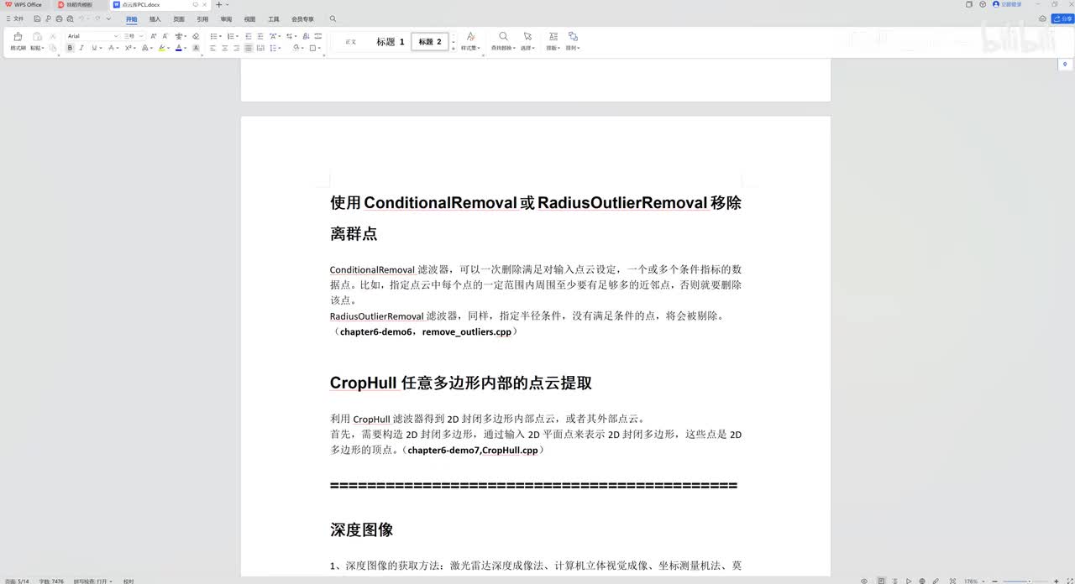This screenshot has width=1075, height=584.
Task: Toggle Strikethrough formatting
Action: click(111, 48)
